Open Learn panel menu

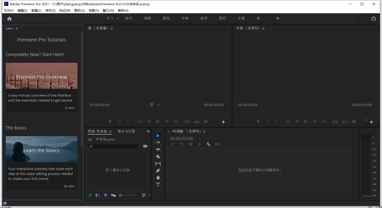click(17, 28)
